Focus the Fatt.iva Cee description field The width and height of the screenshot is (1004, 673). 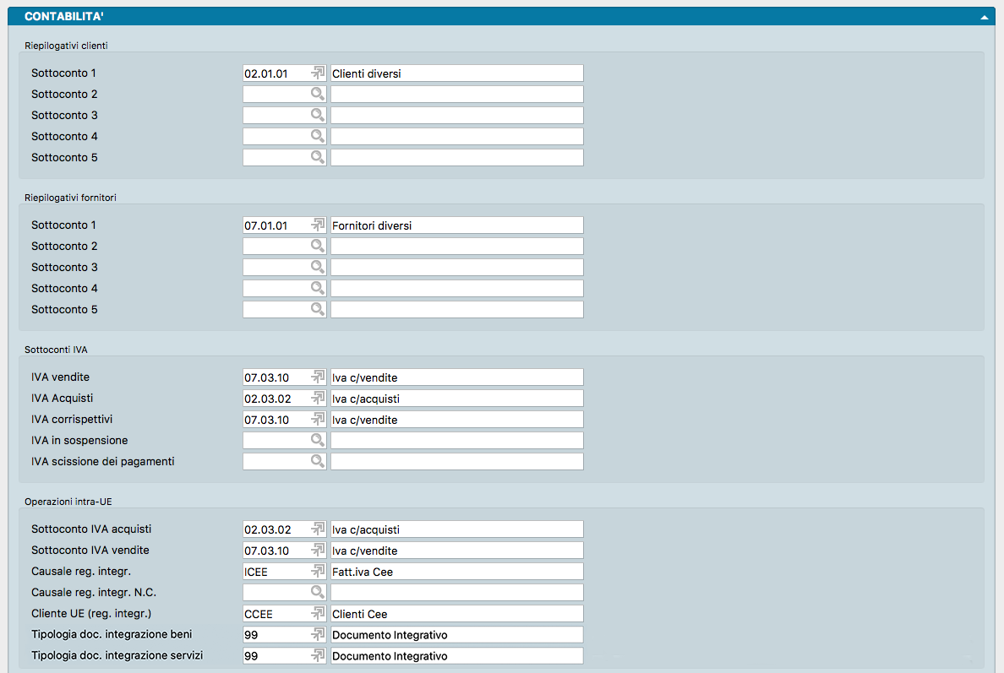(456, 572)
